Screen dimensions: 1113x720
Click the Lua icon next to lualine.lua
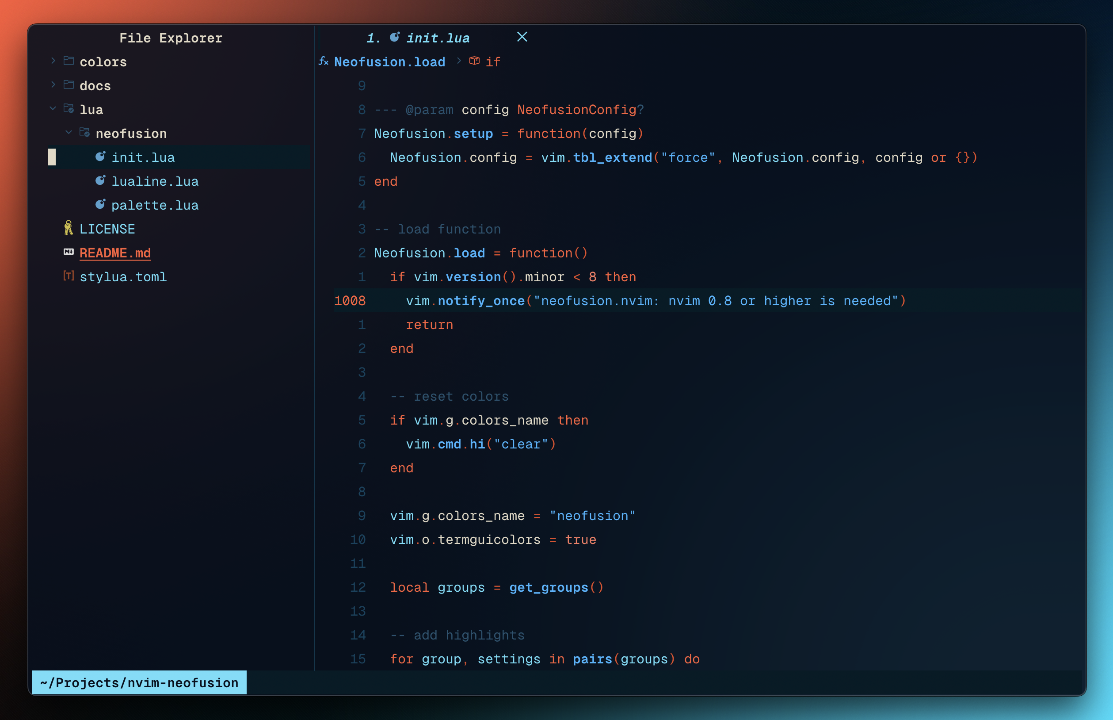point(100,180)
